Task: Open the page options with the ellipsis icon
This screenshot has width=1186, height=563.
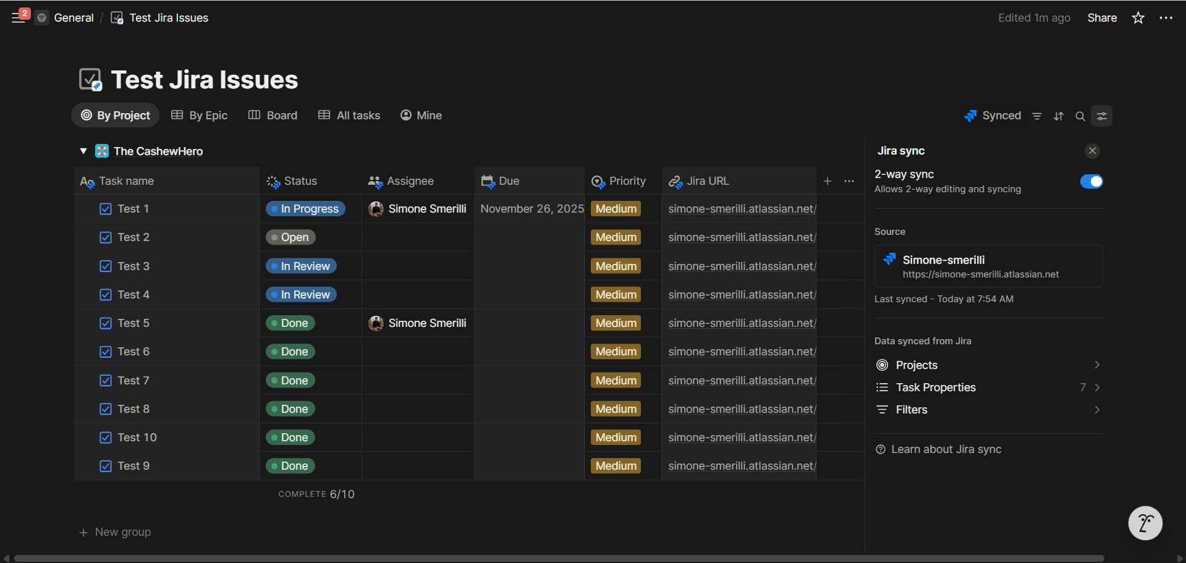Action: (x=1167, y=18)
